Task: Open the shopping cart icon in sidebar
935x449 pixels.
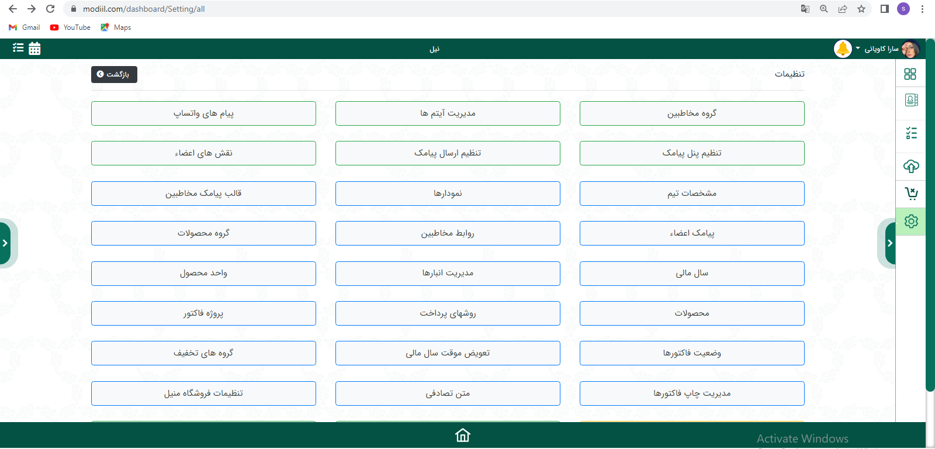Action: (911, 194)
